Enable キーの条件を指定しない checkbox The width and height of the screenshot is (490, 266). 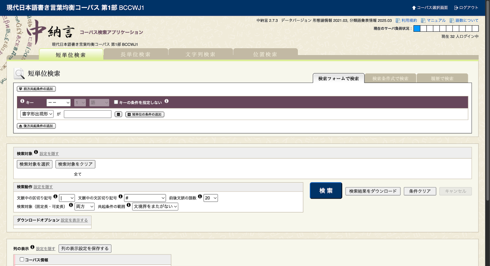[116, 102]
